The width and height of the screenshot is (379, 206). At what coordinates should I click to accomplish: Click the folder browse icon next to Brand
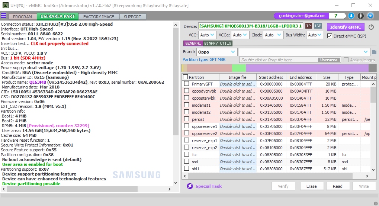[x=374, y=52]
